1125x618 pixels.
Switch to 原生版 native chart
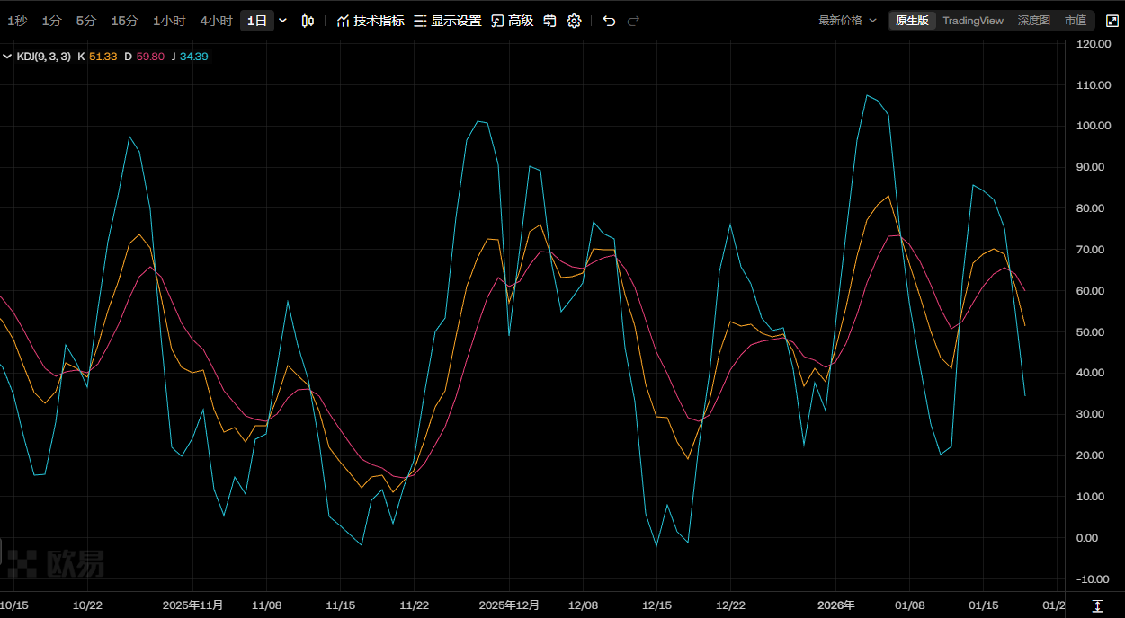tap(912, 21)
